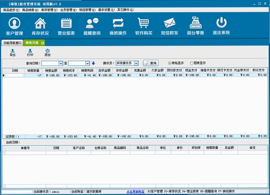Open 库存状况 inventory status house icon
270x195 pixels.
pos(40,26)
